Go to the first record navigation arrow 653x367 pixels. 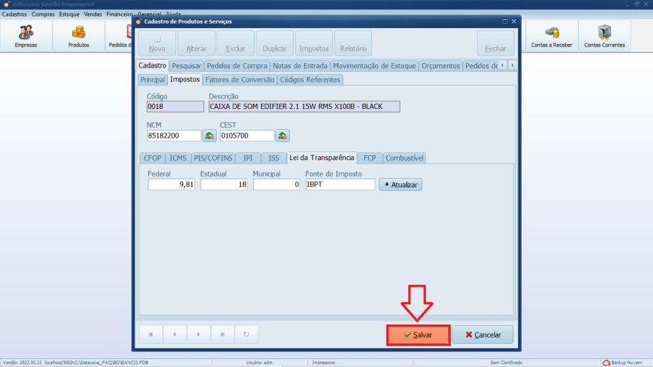click(151, 335)
